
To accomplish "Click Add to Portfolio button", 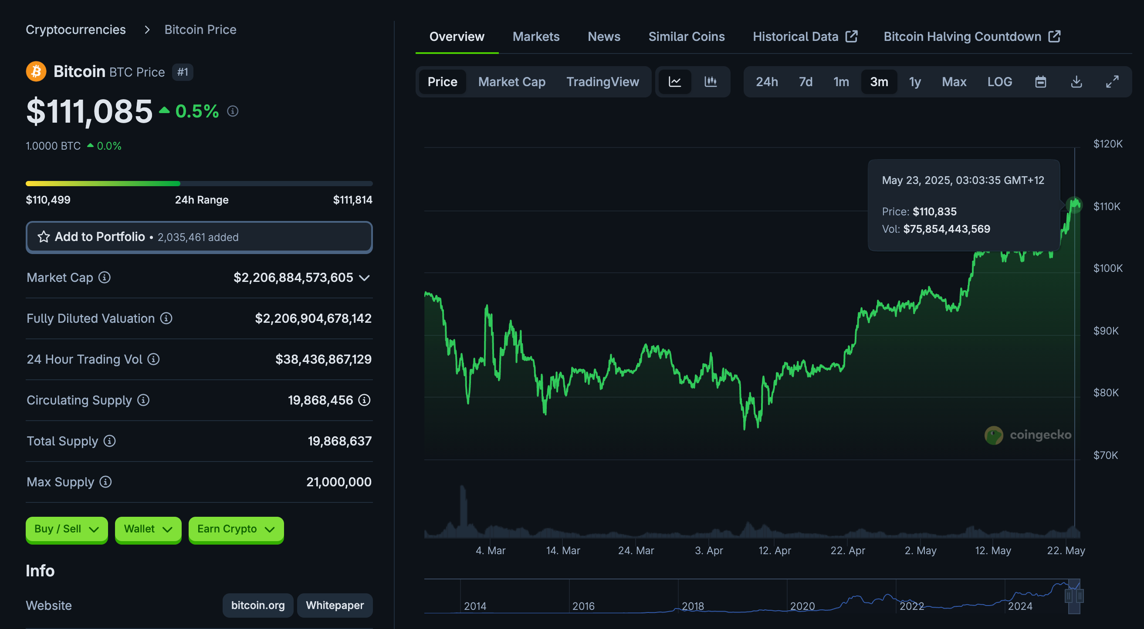I will pos(199,238).
